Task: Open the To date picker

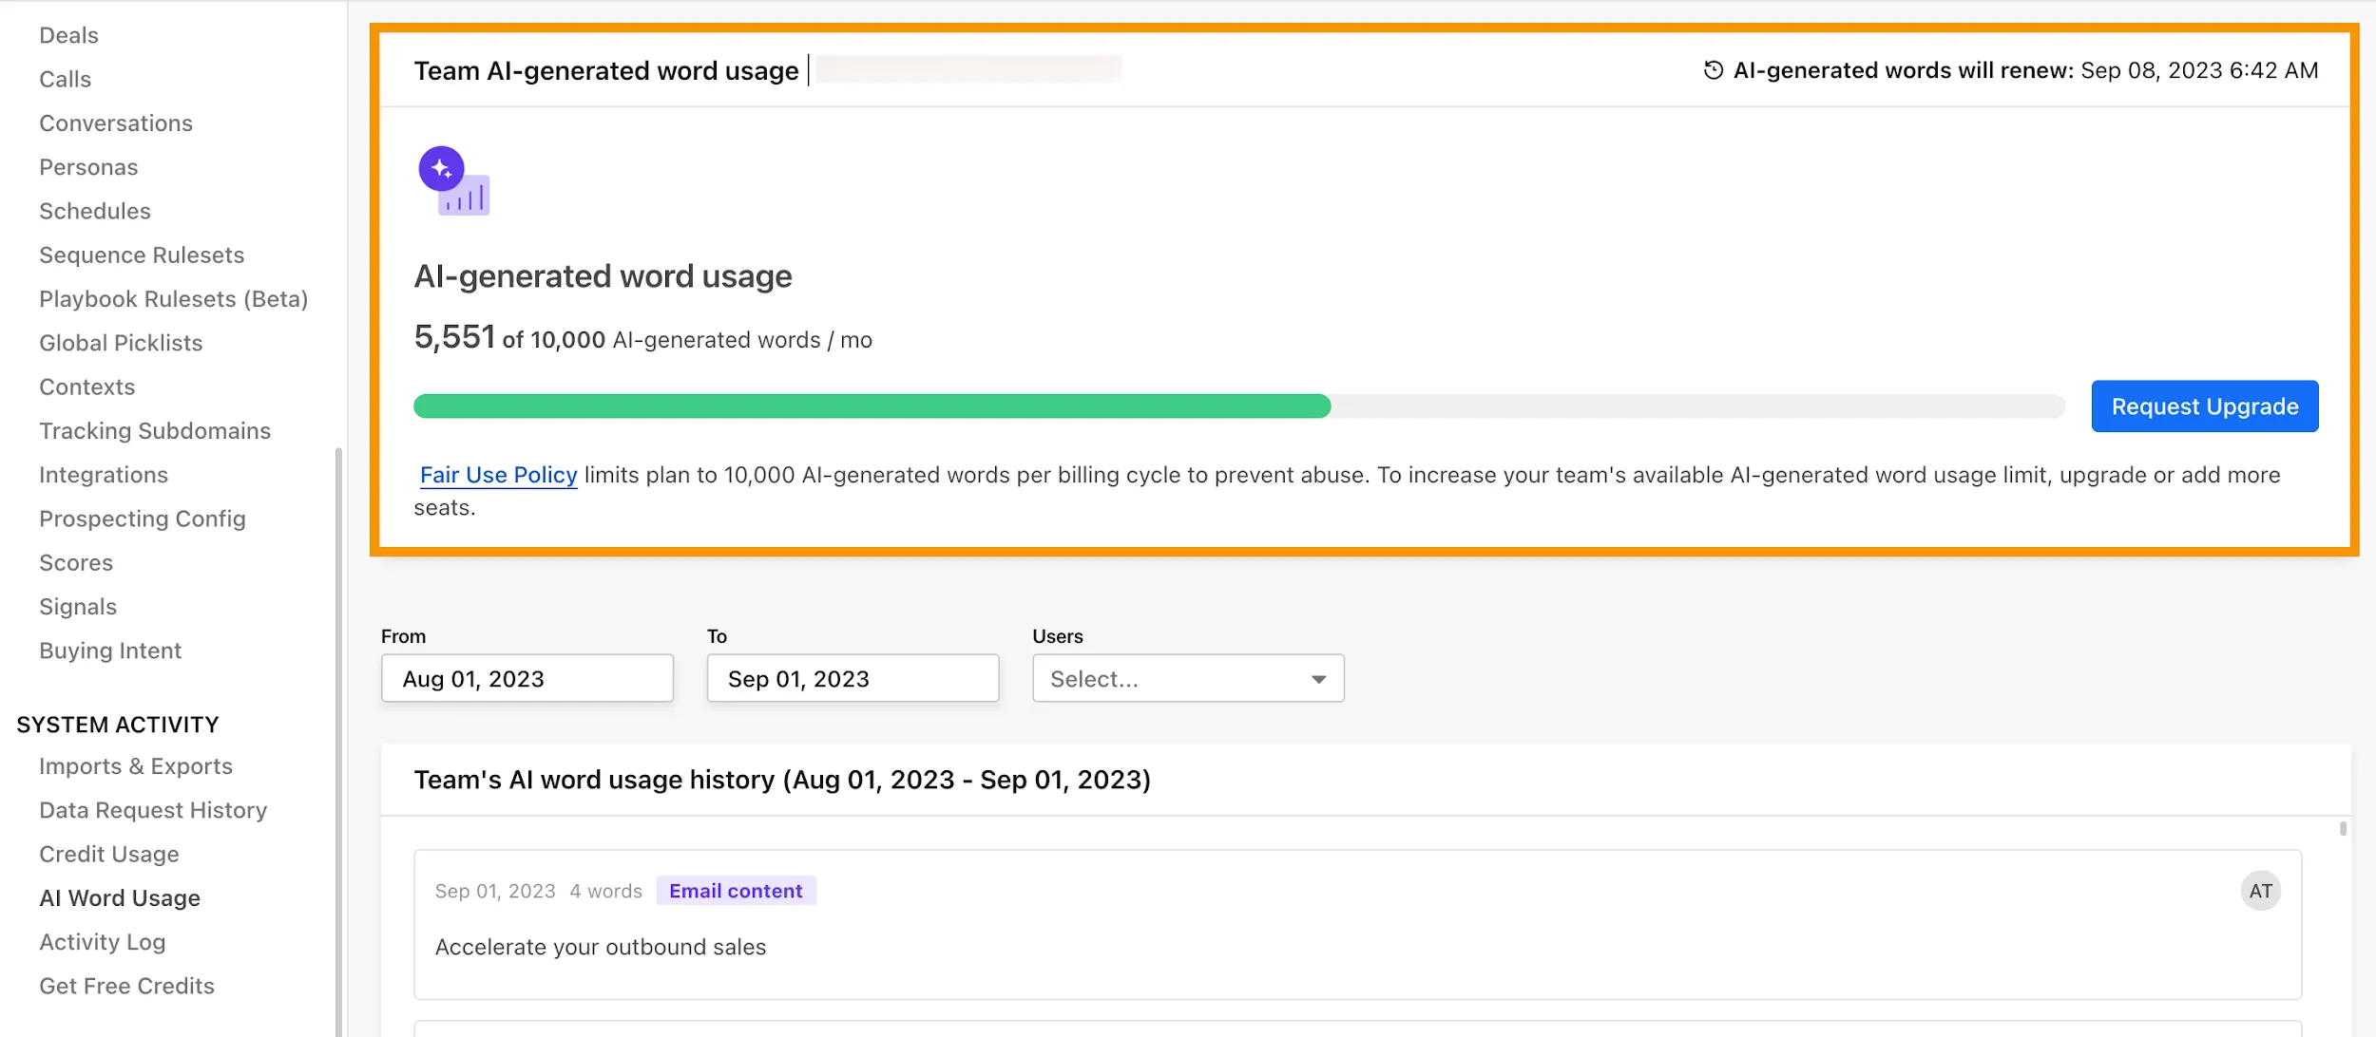Action: tap(853, 679)
